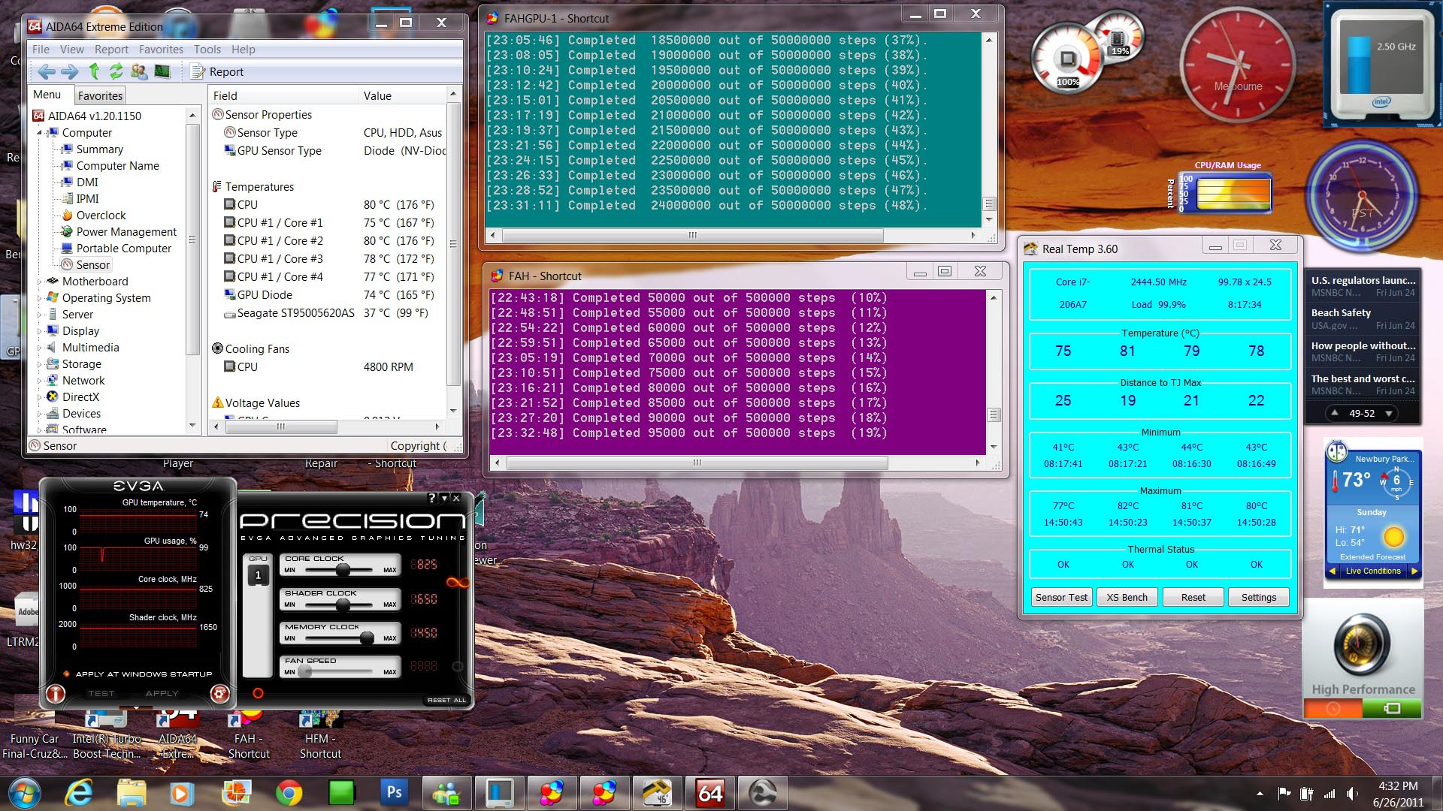Open Extended Forecast in weather gadget
Screen dimensions: 1443x811
(1372, 556)
